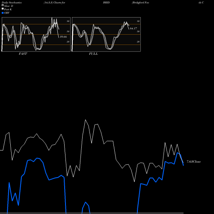Screen dimensions: 214x214
Task: Click the Daily Stochastics title text
Action: pos(12,3)
